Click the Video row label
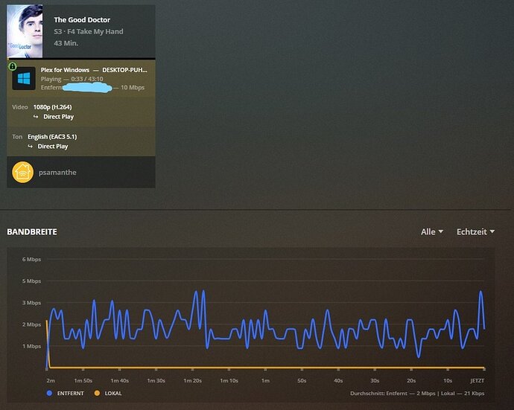 click(19, 107)
